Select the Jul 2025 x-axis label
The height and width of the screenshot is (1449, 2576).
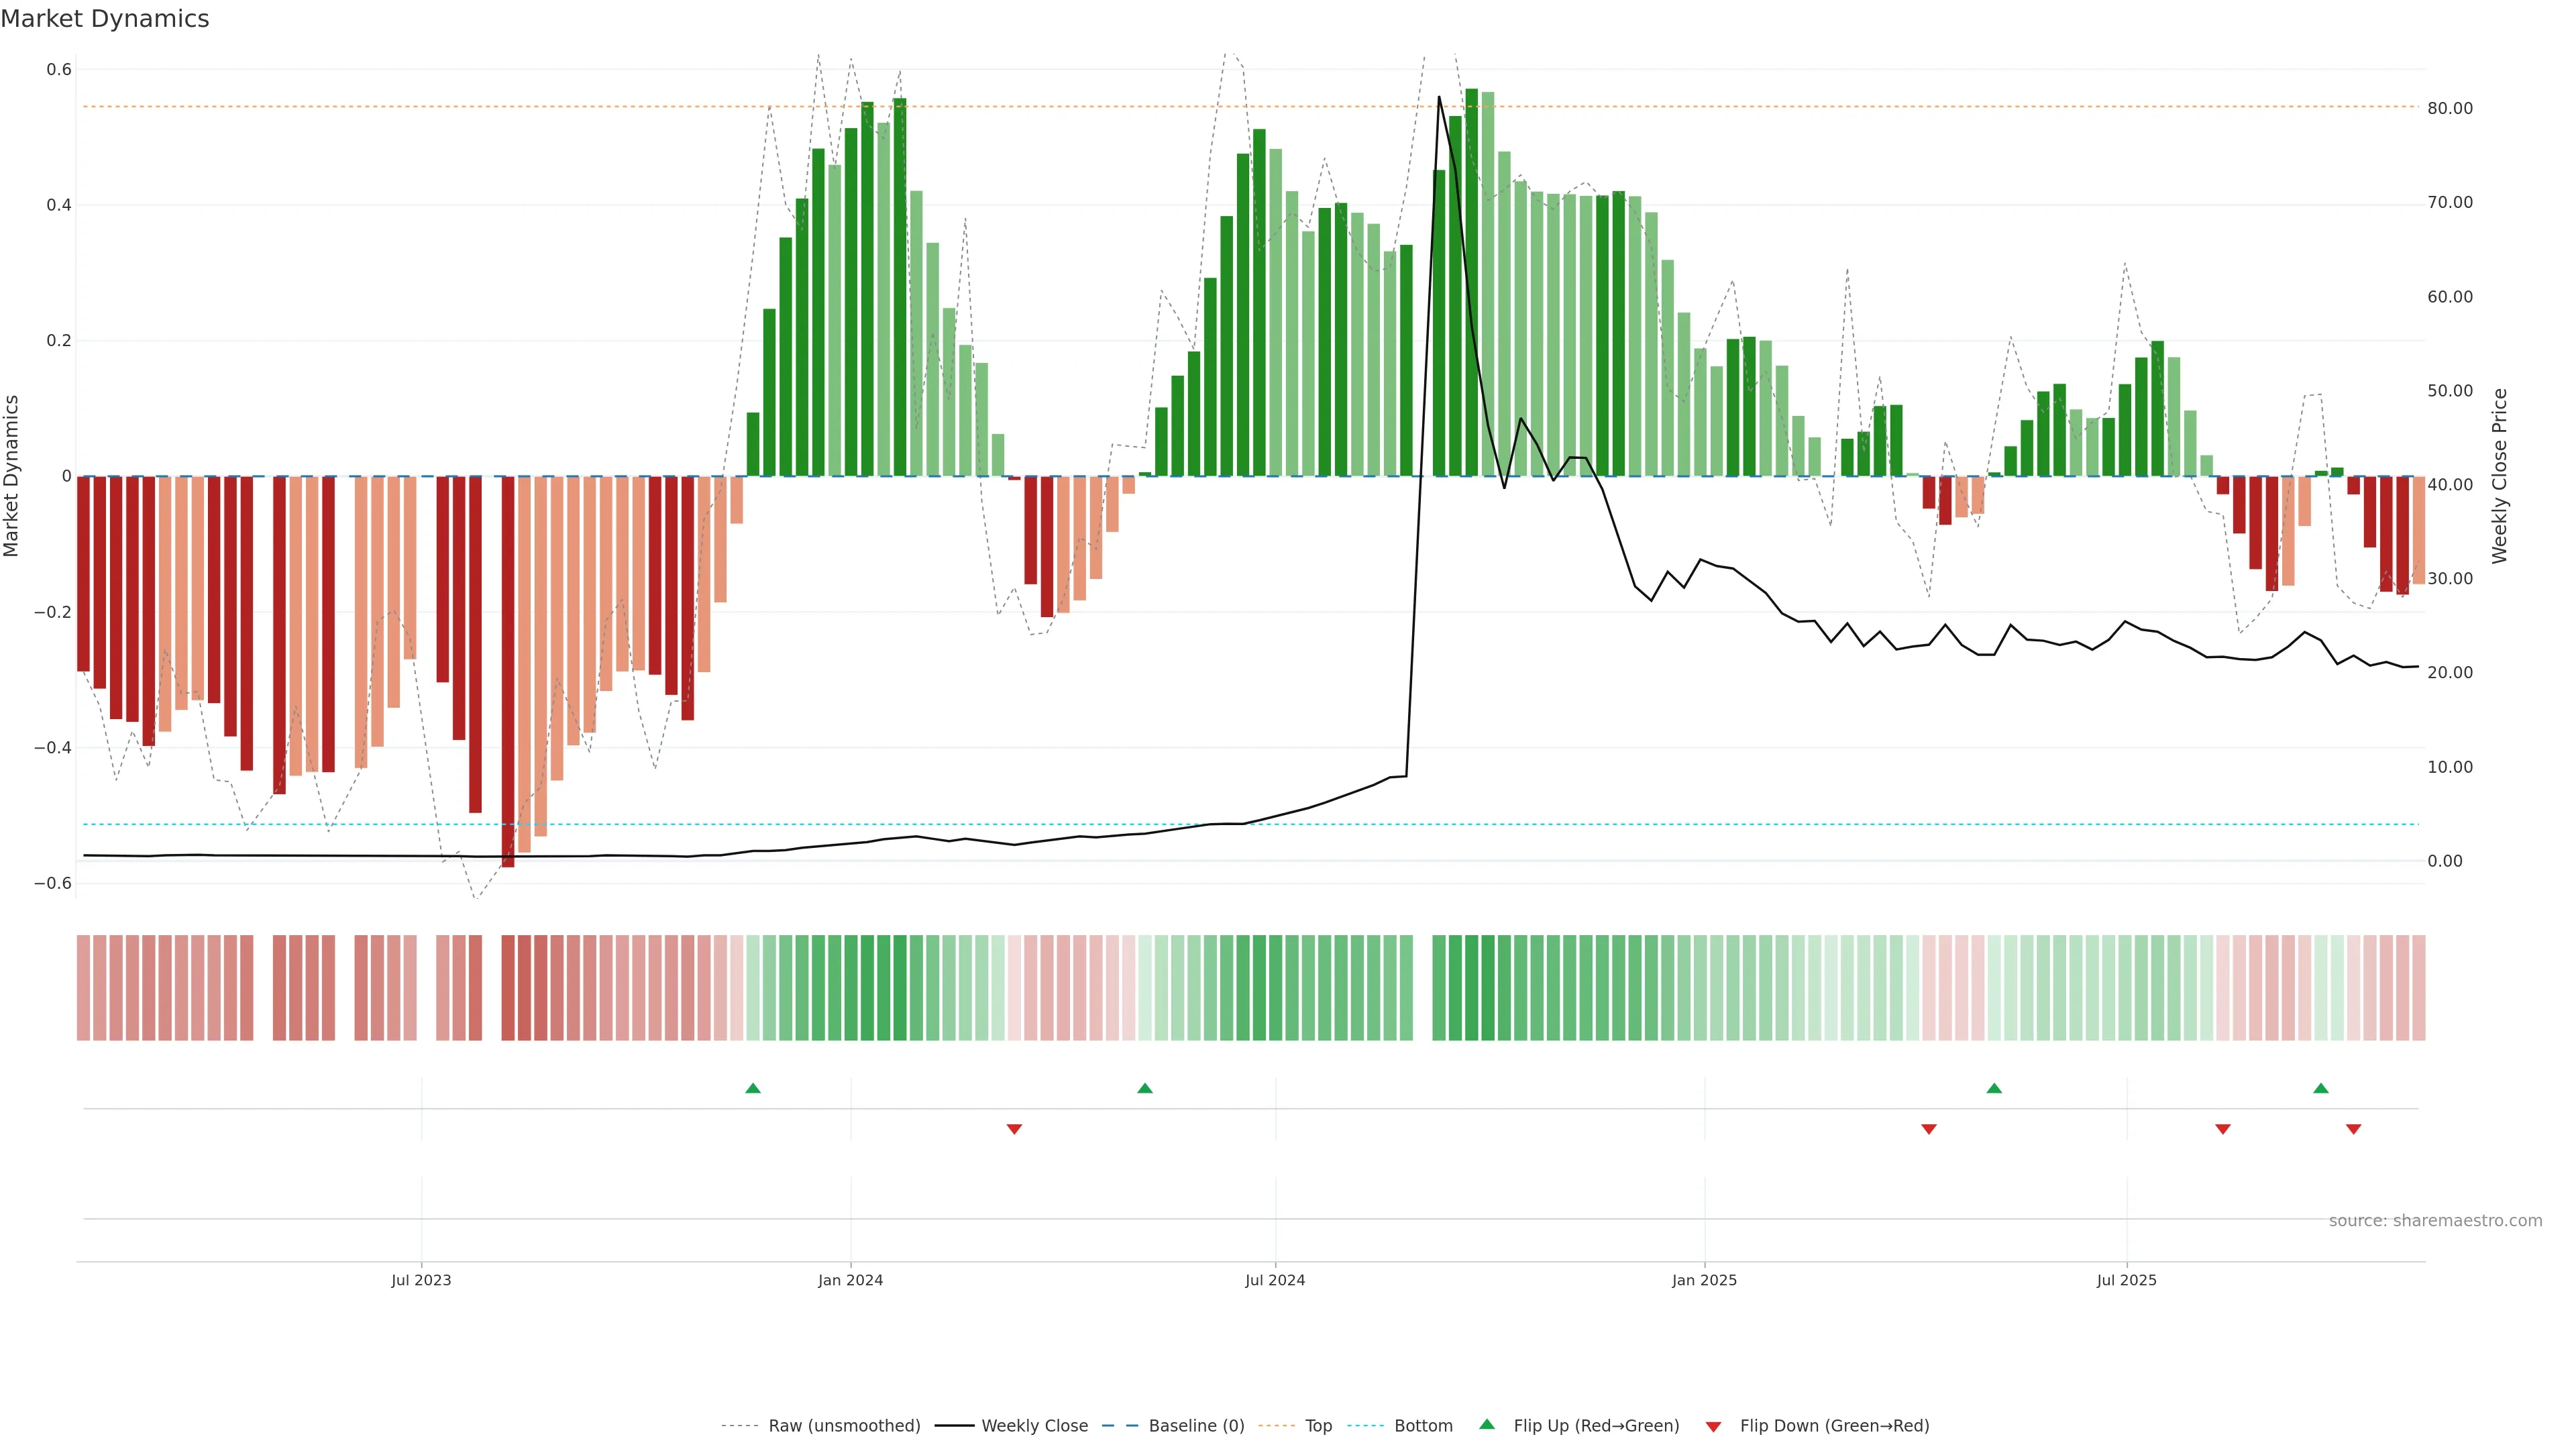(x=2126, y=1280)
